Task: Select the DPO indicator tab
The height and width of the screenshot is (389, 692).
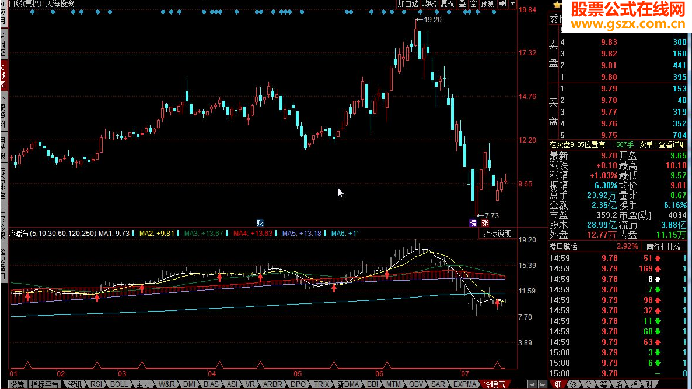Action: 298,384
